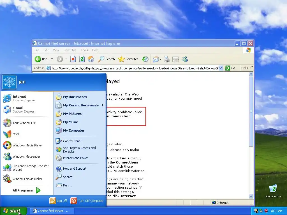Open the Mail button dropdown arrow
Viewport: 287px width, 215px height.
coord(160,59)
